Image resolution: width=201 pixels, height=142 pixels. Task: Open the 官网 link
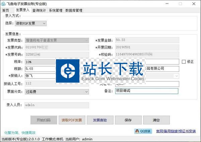pyautogui.click(x=159, y=131)
